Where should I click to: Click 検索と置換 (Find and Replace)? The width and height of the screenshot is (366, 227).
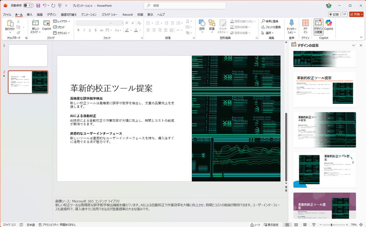point(270,21)
